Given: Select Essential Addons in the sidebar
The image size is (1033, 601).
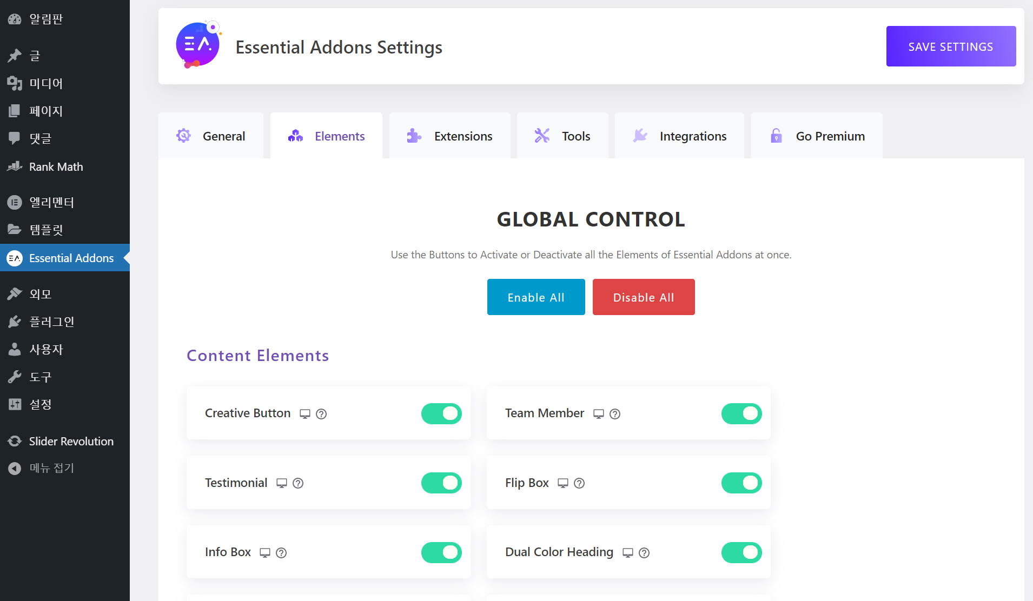Looking at the screenshot, I should pos(65,258).
